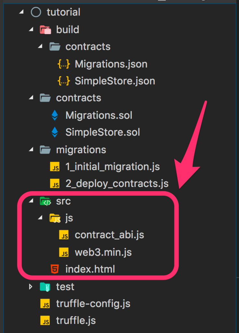Open the 1_initial_migration.js file

[113, 166]
